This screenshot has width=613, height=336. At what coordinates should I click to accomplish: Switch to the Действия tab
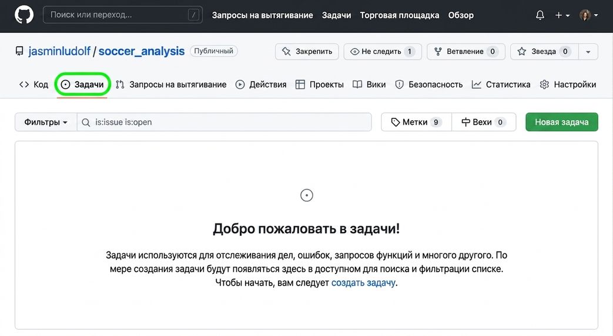tap(261, 84)
